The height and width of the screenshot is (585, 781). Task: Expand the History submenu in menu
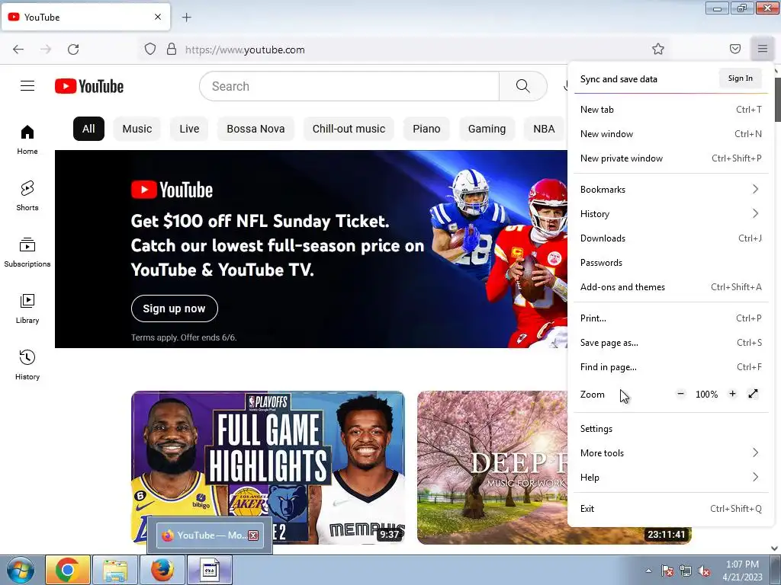(x=671, y=214)
